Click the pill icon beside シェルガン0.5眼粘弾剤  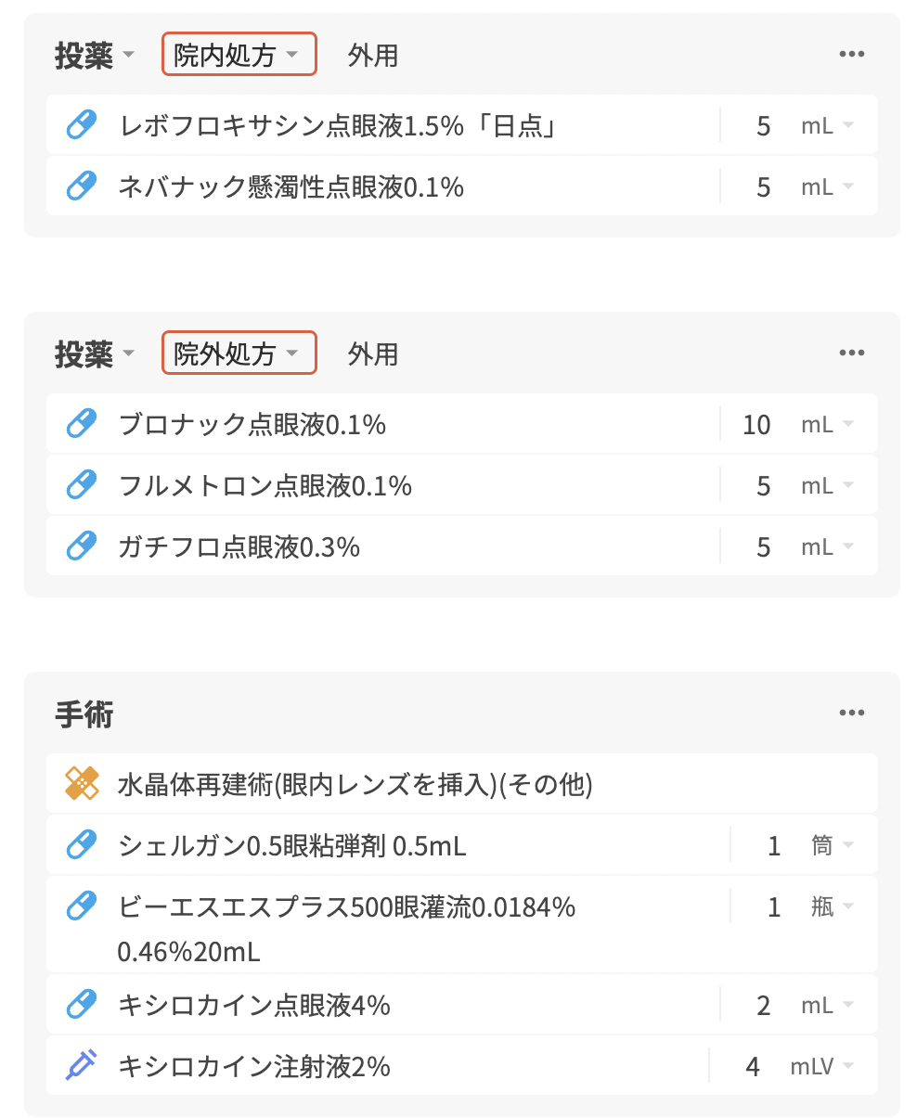pyautogui.click(x=82, y=845)
